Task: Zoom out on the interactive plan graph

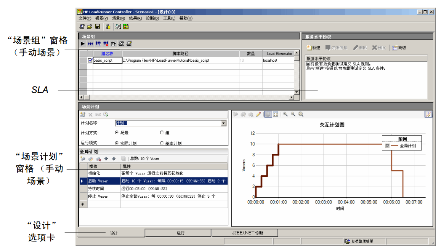Action: click(293, 114)
